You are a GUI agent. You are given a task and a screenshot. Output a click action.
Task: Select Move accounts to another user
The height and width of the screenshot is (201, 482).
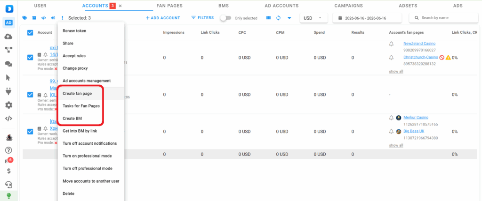coord(91,181)
